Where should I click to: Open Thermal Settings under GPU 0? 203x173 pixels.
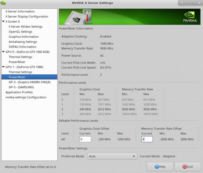click(x=20, y=57)
